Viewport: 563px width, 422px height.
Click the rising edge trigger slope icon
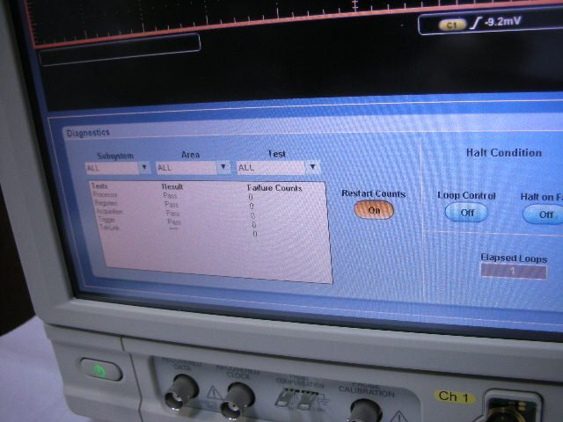tap(476, 23)
